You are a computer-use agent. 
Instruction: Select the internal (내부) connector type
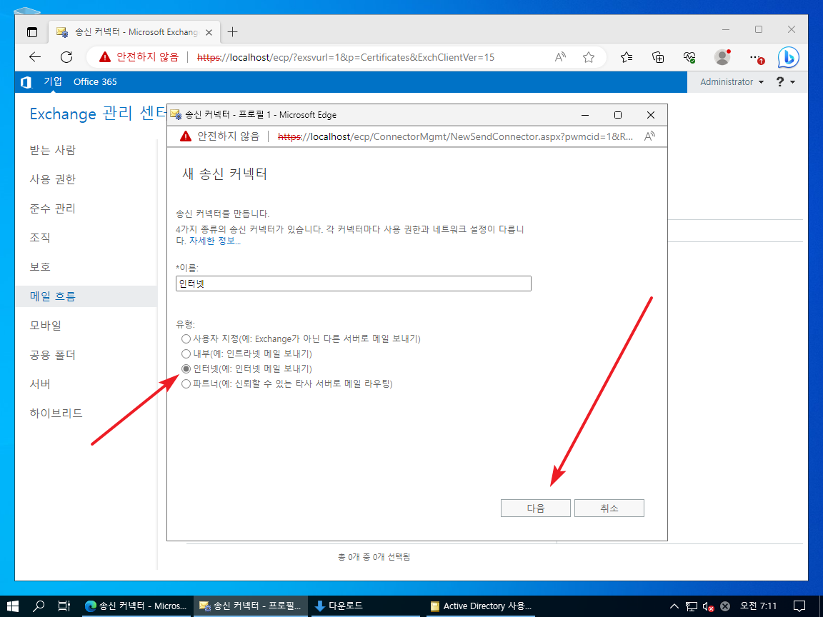[x=186, y=353]
